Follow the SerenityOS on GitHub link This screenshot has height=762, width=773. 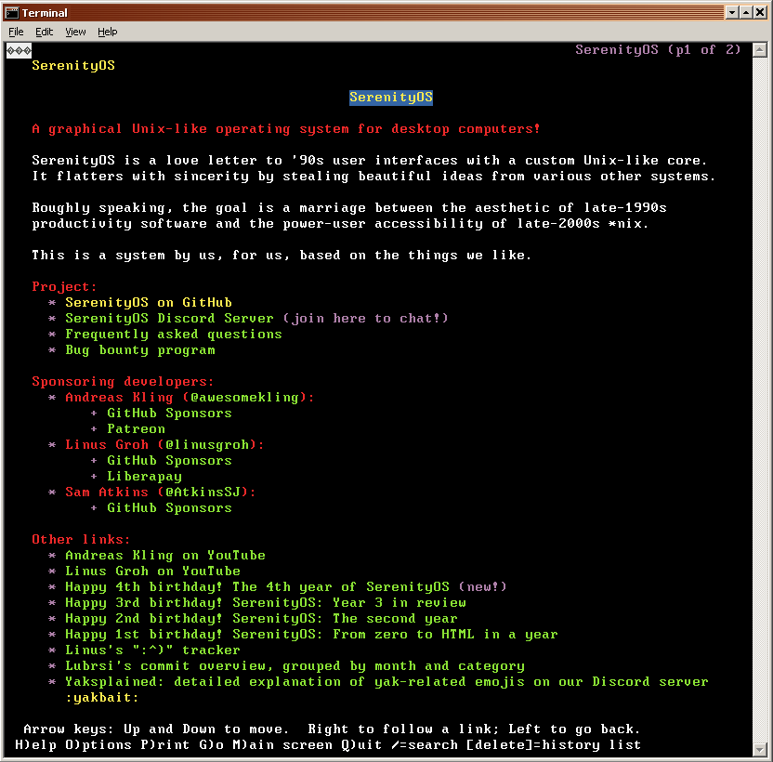(x=149, y=302)
